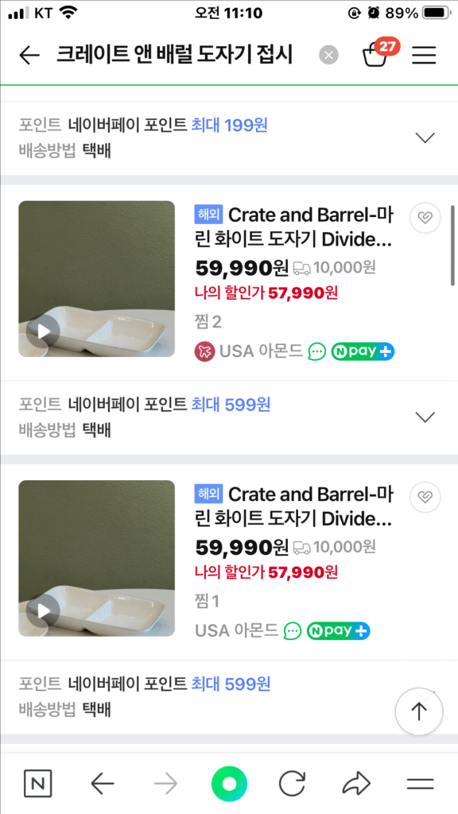
Task: Toggle the wishlist heart on the first product
Action: coord(425,218)
